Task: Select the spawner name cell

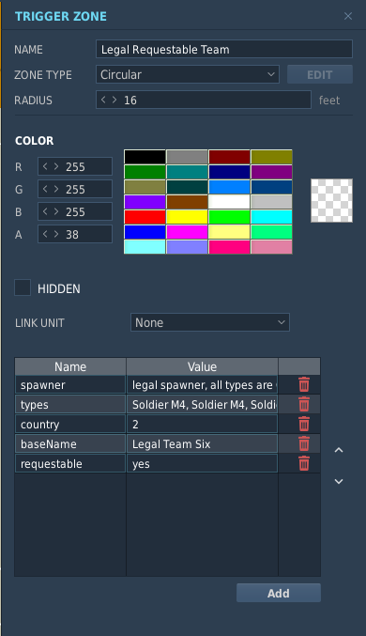Action: pos(70,384)
